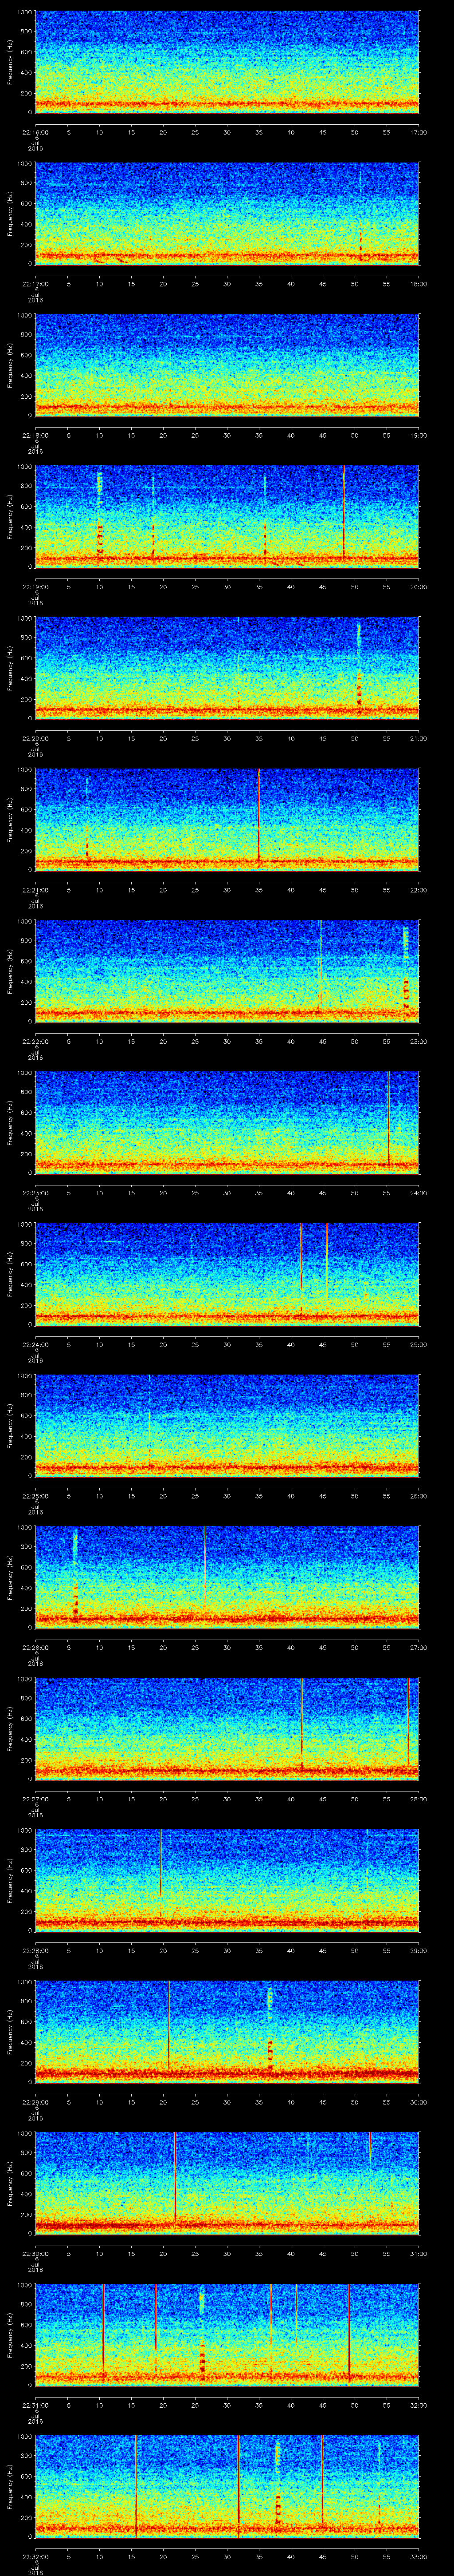This screenshot has height=2576, width=454.
Task: Click vertical line near 55s in 22:23:00 panel
Action: click(388, 1118)
